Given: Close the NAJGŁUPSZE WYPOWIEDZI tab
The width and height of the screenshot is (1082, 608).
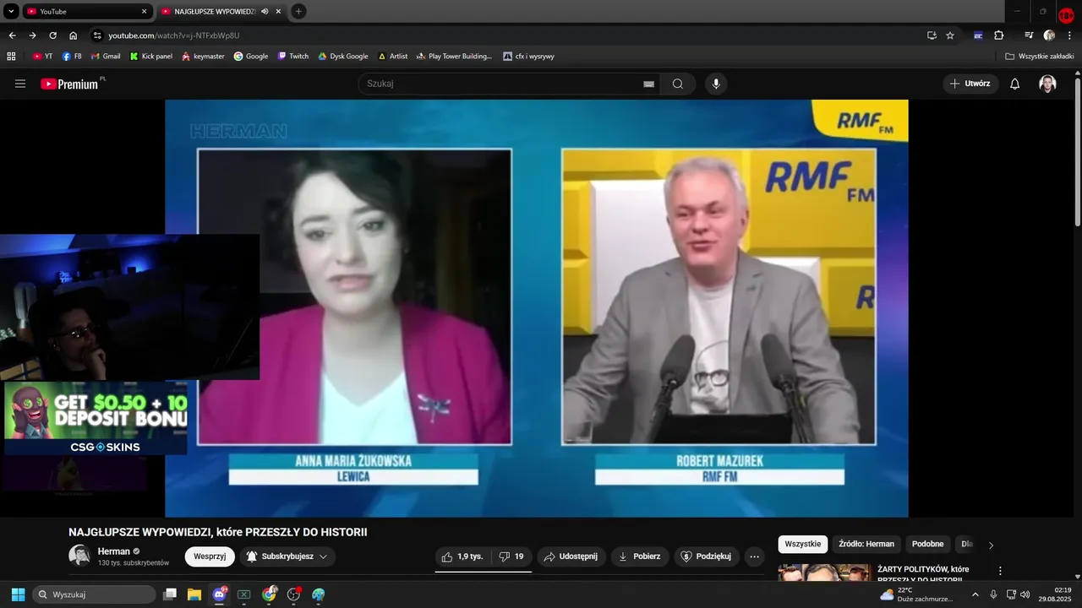Looking at the screenshot, I should click(x=278, y=12).
